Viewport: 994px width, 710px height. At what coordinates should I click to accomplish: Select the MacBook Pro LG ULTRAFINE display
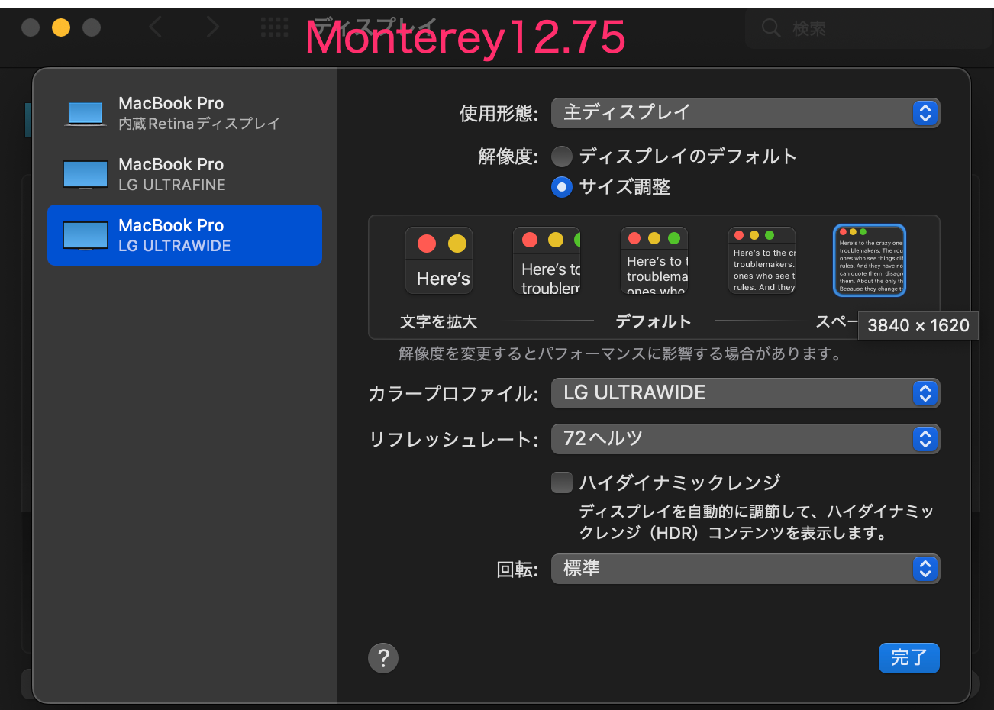click(x=185, y=174)
